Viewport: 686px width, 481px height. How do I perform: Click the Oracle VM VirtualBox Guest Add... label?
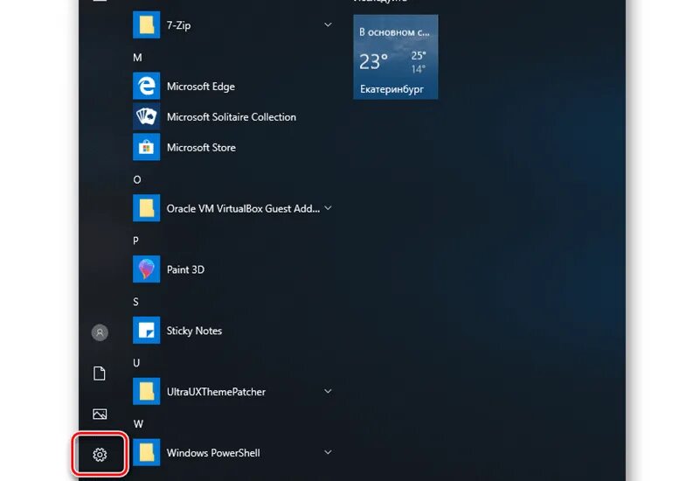click(x=243, y=208)
